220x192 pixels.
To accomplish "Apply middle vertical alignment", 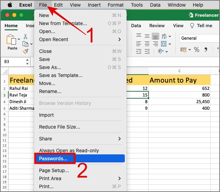I will pos(147,36).
